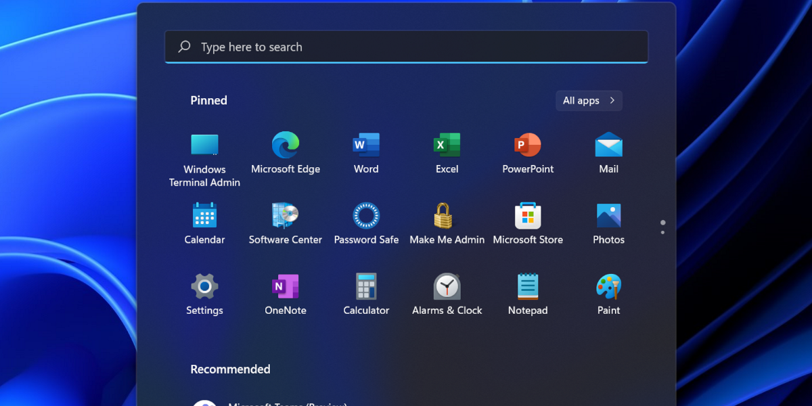Launch Microsoft Edge from pinned apps
The width and height of the screenshot is (812, 406).
click(286, 153)
